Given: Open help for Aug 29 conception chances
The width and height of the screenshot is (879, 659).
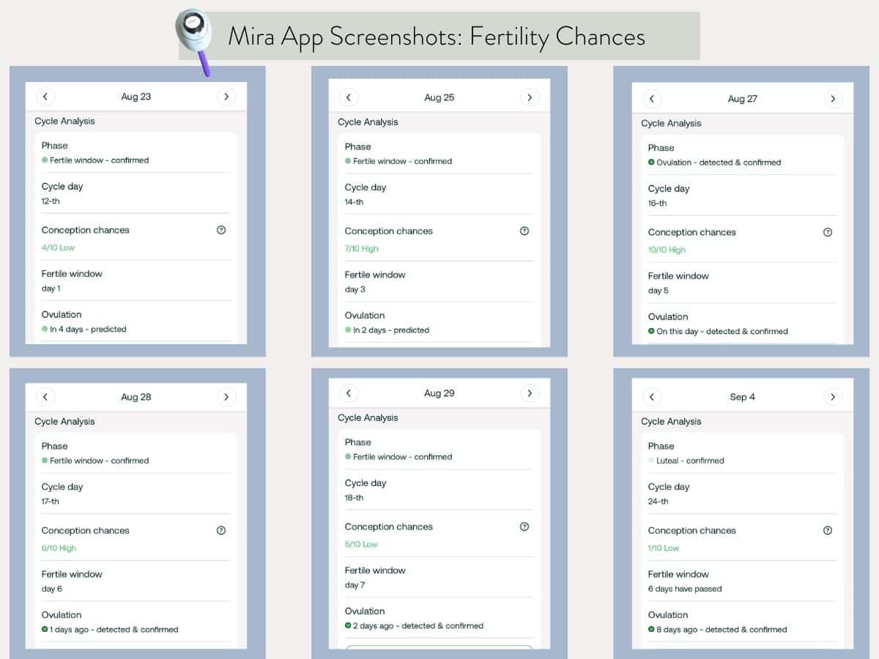Looking at the screenshot, I should pyautogui.click(x=524, y=526).
